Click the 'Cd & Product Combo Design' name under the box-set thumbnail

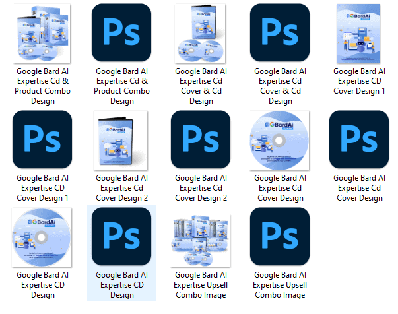tap(42, 86)
